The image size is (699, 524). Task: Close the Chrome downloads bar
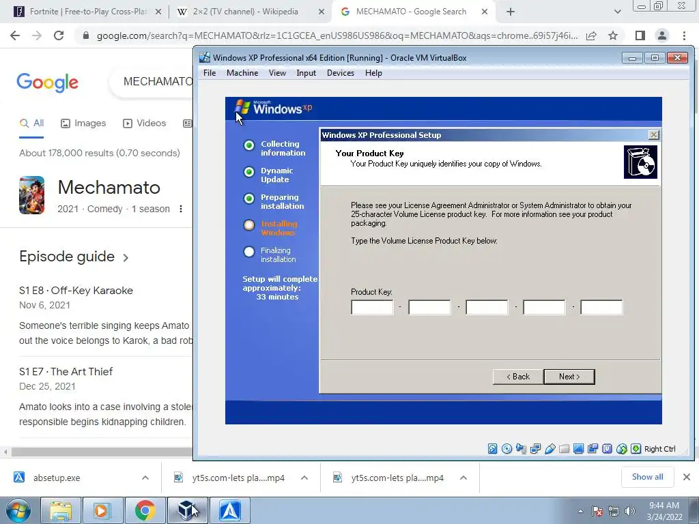(687, 477)
